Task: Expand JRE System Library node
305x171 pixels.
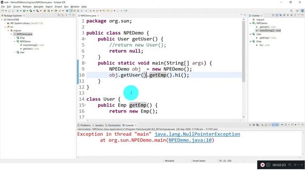Action: point(5,23)
